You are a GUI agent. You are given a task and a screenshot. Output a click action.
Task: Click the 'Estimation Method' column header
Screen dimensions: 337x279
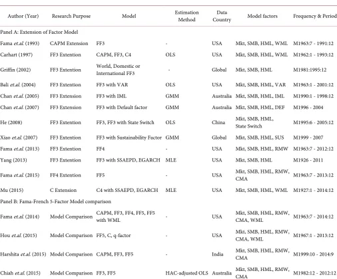coord(186,16)
